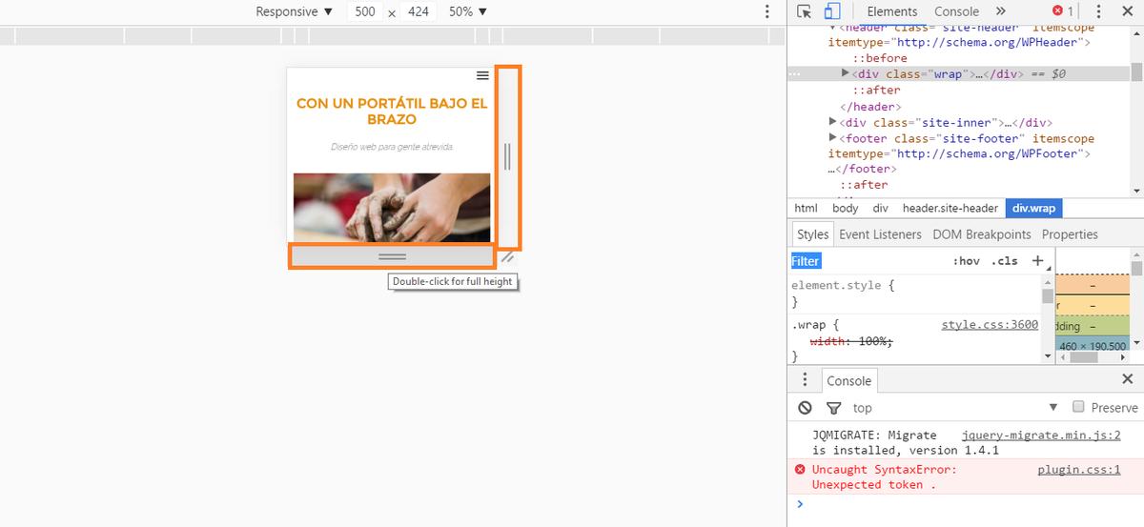Viewport: 1144px width, 527px height.
Task: Show more DevTools tabs via chevron
Action: (1000, 11)
